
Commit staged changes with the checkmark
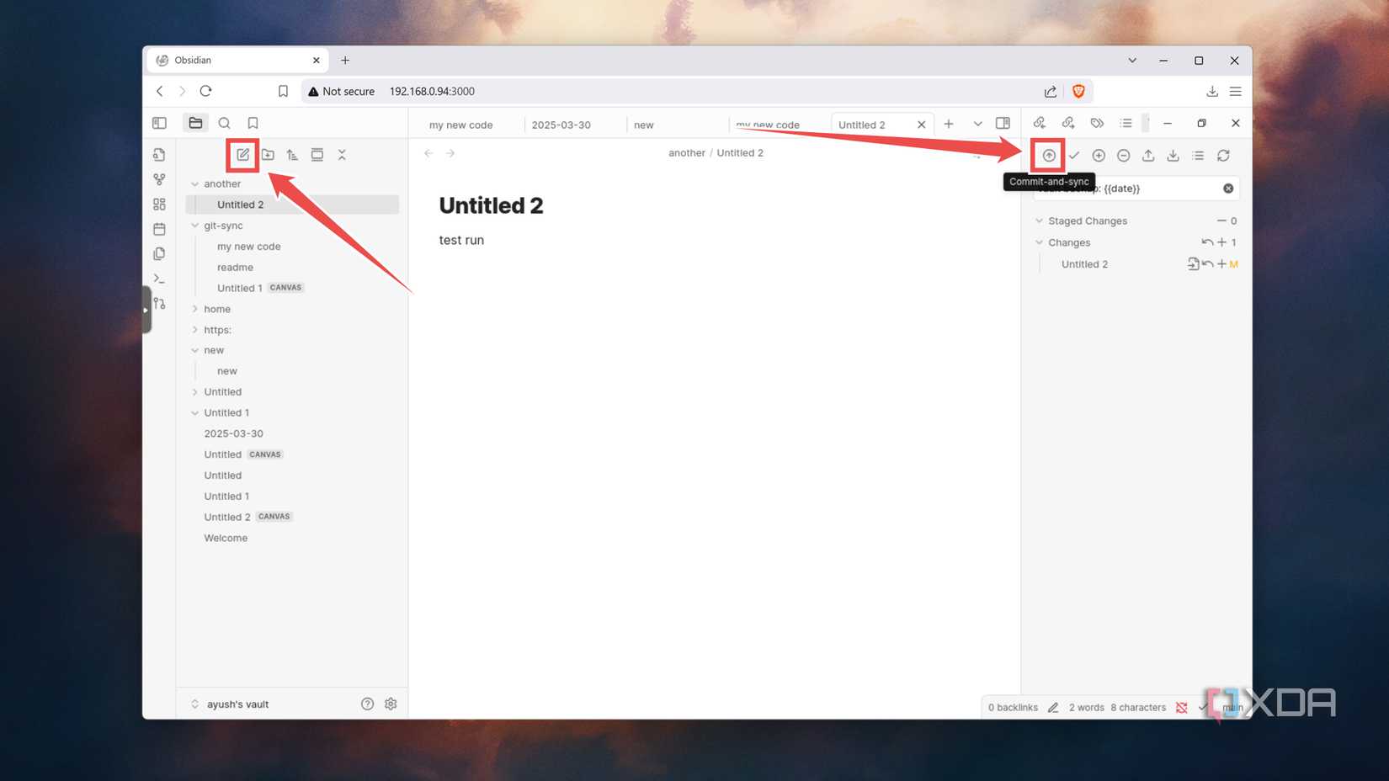(1074, 156)
